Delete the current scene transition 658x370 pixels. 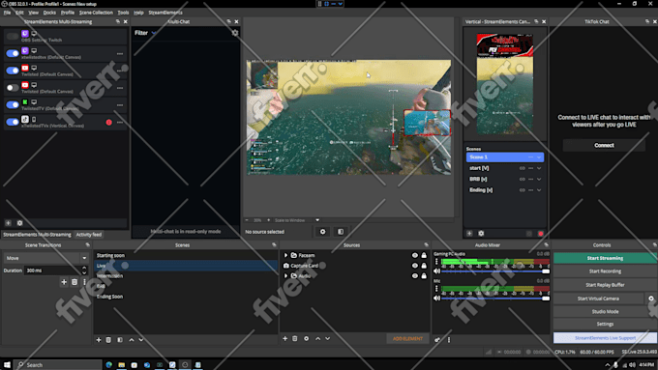75,282
